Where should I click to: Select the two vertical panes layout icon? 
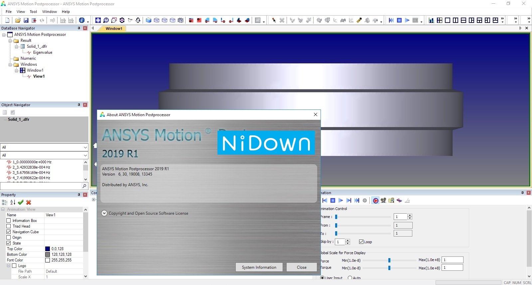click(x=456, y=20)
